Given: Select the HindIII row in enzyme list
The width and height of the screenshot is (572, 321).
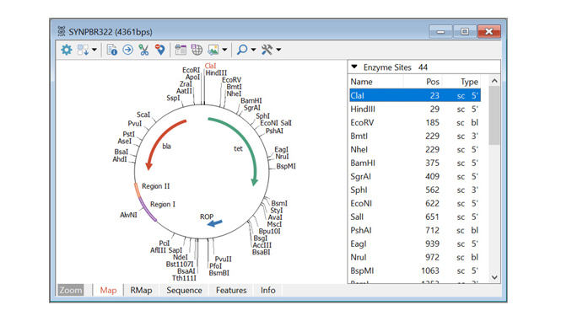Looking at the screenshot, I should coord(415,109).
